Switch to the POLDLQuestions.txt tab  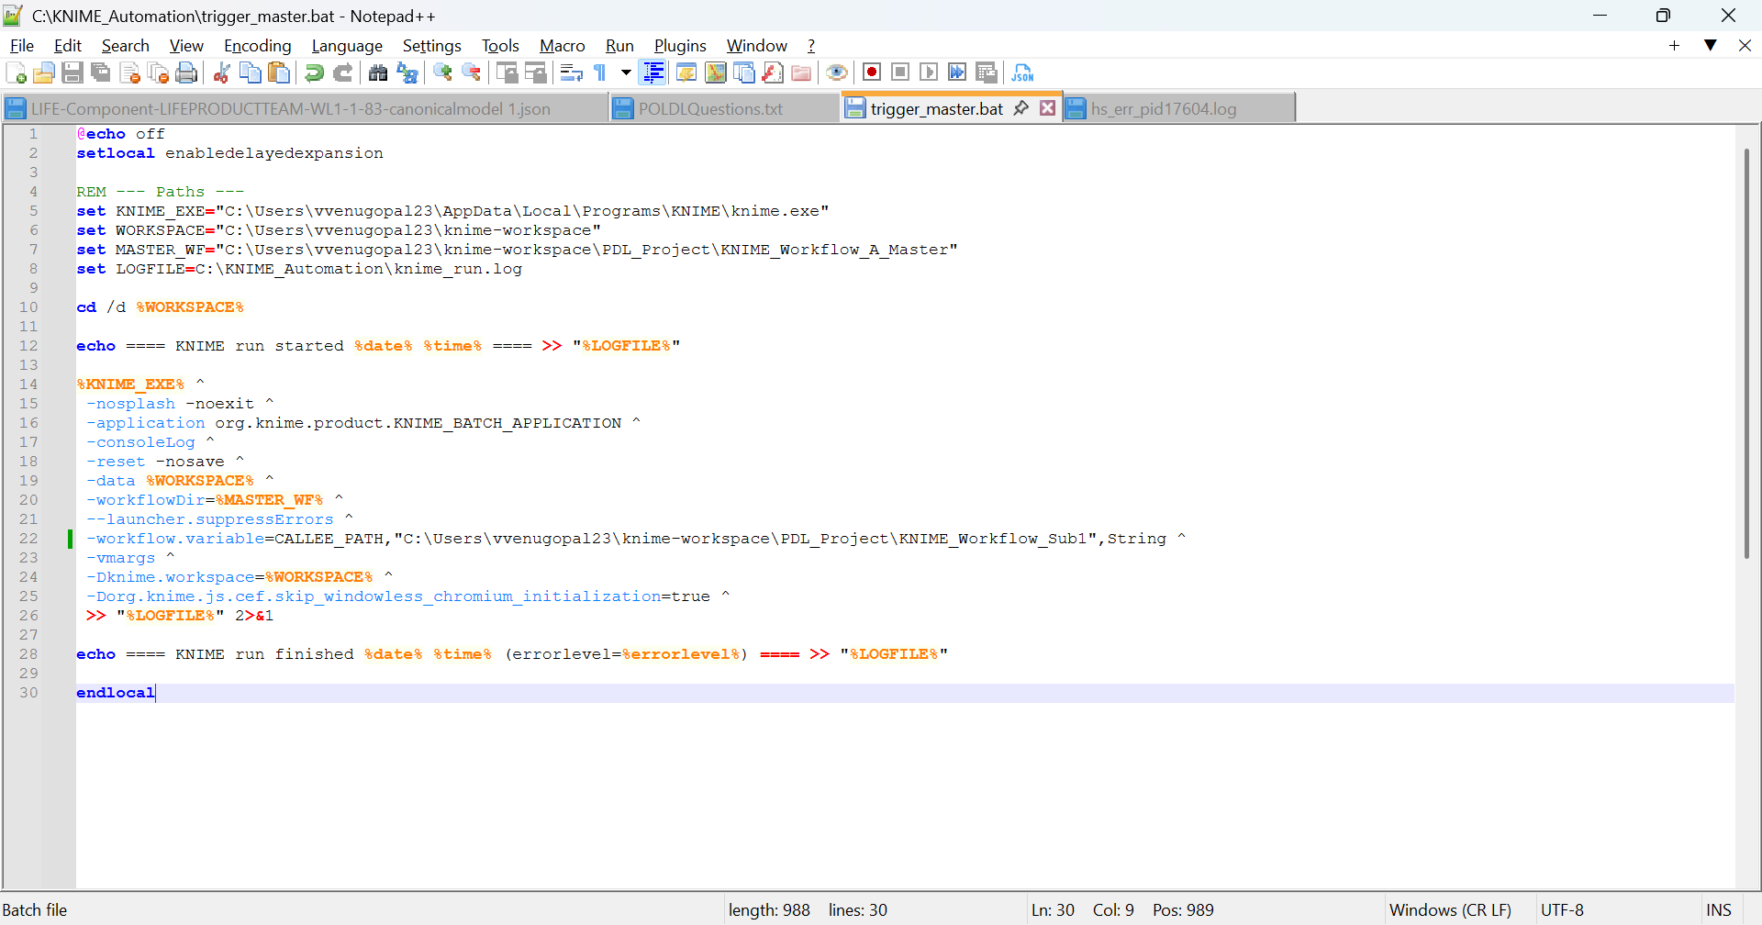(710, 109)
